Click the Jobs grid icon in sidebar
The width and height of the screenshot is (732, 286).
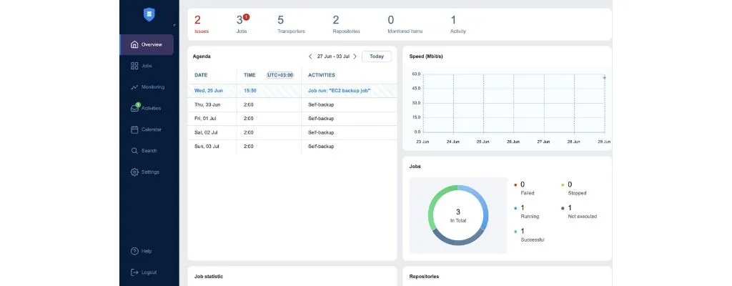tap(134, 66)
